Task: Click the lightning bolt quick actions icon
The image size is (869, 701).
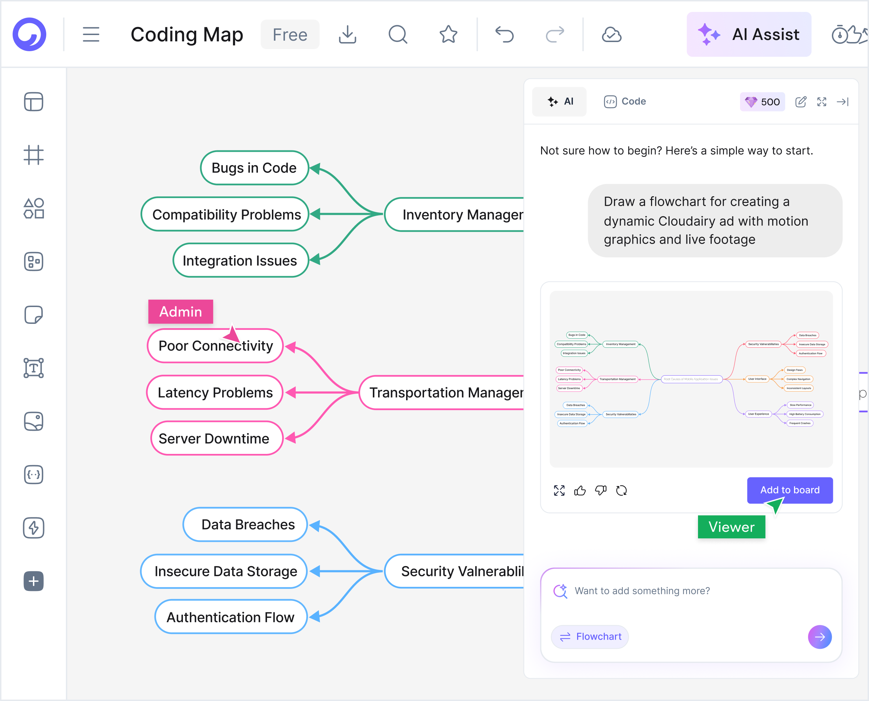Action: tap(34, 528)
